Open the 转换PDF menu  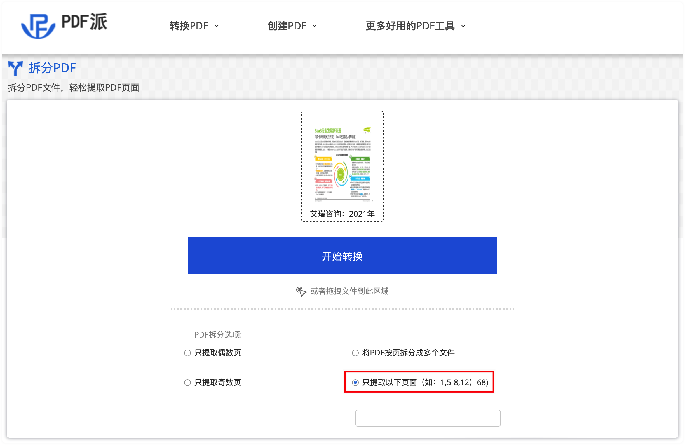(189, 26)
